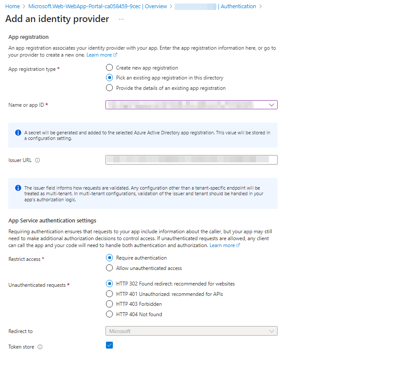Choose Create new app registration
The image size is (416, 368).
pos(109,67)
